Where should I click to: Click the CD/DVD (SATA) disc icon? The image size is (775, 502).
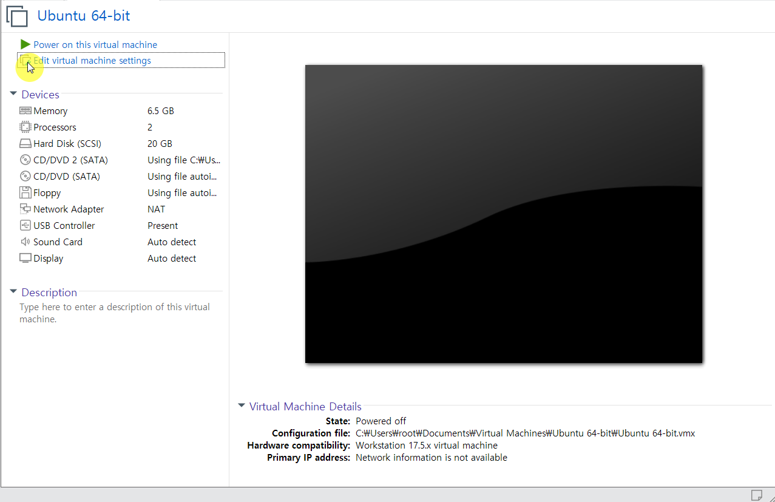click(x=25, y=177)
